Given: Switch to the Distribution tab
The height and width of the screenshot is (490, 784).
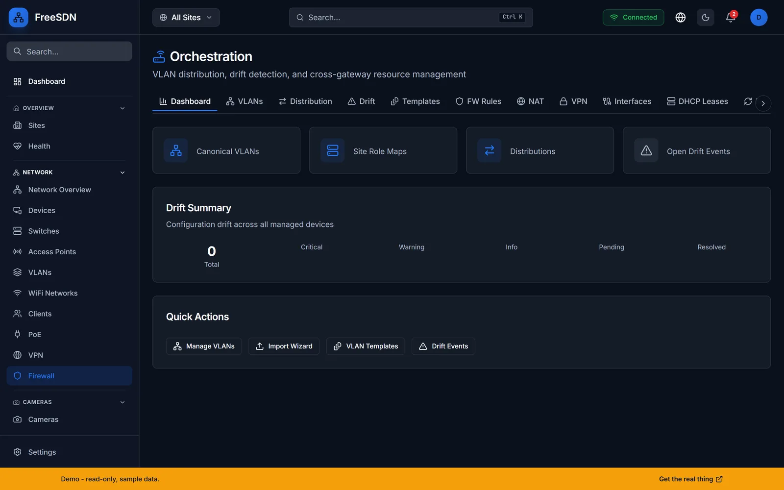Looking at the screenshot, I should tap(305, 101).
